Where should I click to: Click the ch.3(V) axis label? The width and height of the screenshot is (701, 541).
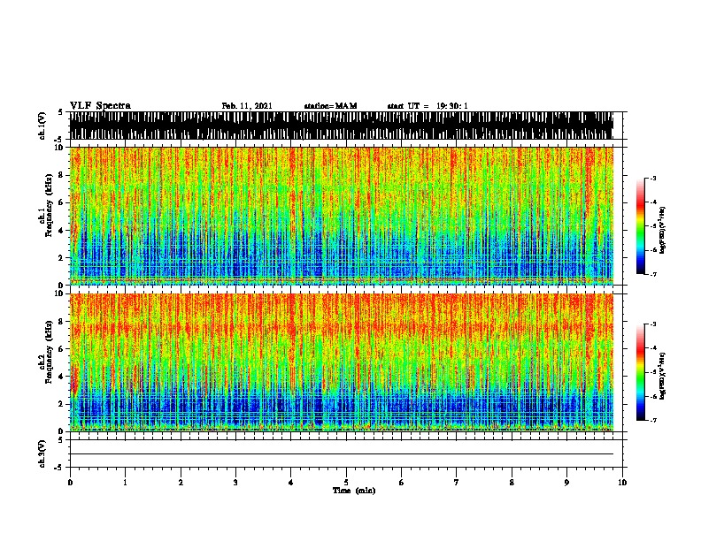click(x=42, y=453)
